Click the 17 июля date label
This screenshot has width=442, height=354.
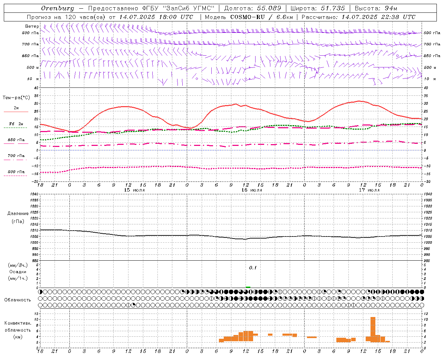369,190
